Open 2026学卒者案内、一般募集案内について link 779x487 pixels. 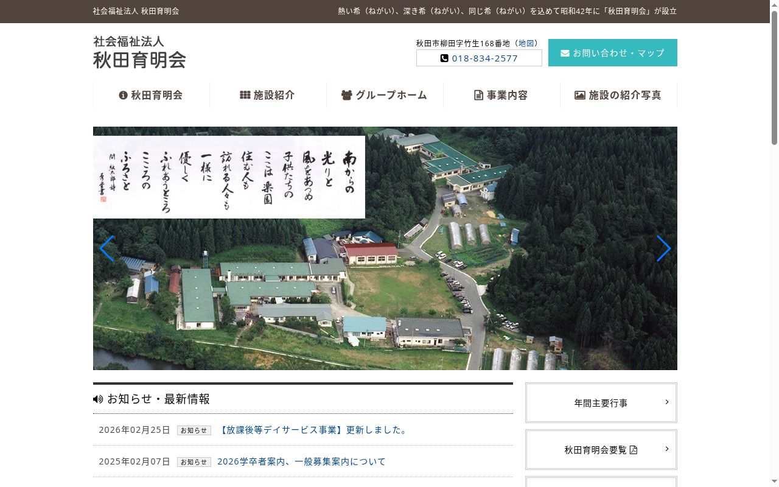(301, 461)
